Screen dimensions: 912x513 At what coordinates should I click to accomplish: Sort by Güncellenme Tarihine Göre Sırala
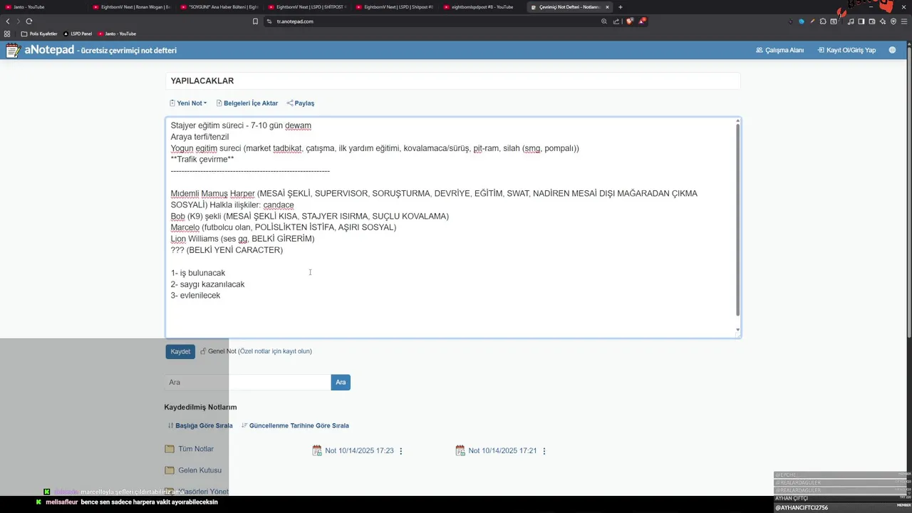tap(295, 425)
